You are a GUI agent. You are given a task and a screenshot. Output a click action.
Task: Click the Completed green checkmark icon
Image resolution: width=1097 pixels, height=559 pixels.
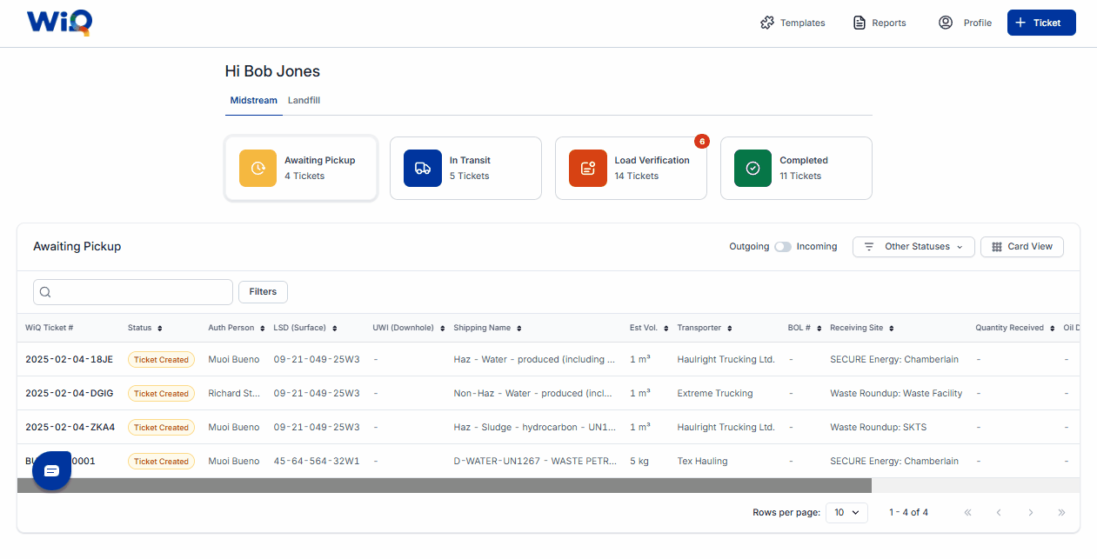(x=753, y=168)
